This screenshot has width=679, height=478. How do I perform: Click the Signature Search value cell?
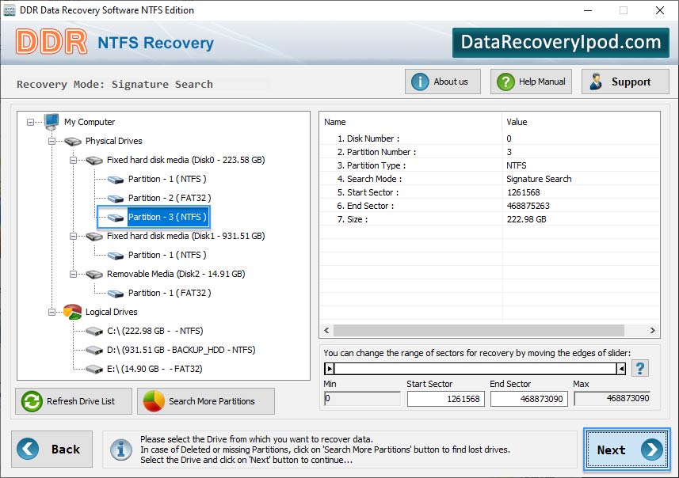[539, 179]
